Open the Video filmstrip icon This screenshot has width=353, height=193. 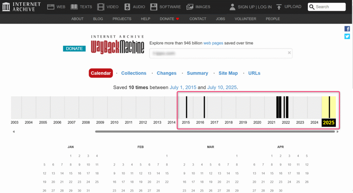101,7
